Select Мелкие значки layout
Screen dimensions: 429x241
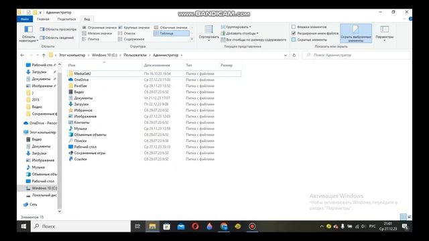tap(97, 33)
